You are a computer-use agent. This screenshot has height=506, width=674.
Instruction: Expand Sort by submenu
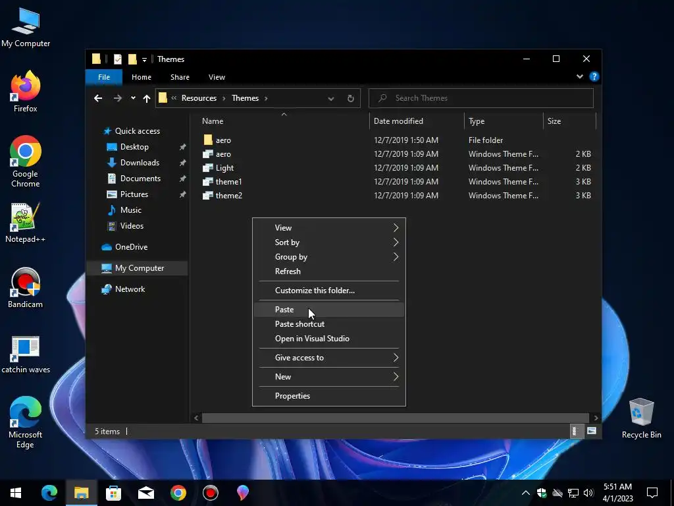coord(329,242)
